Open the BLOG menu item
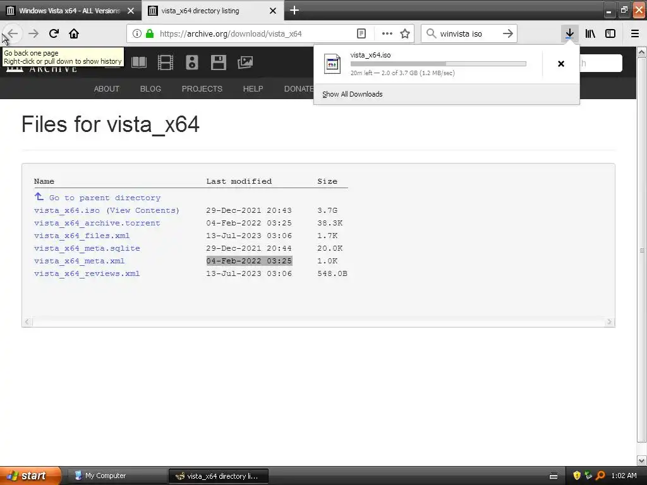Viewport: 647px width, 485px height. [x=150, y=88]
